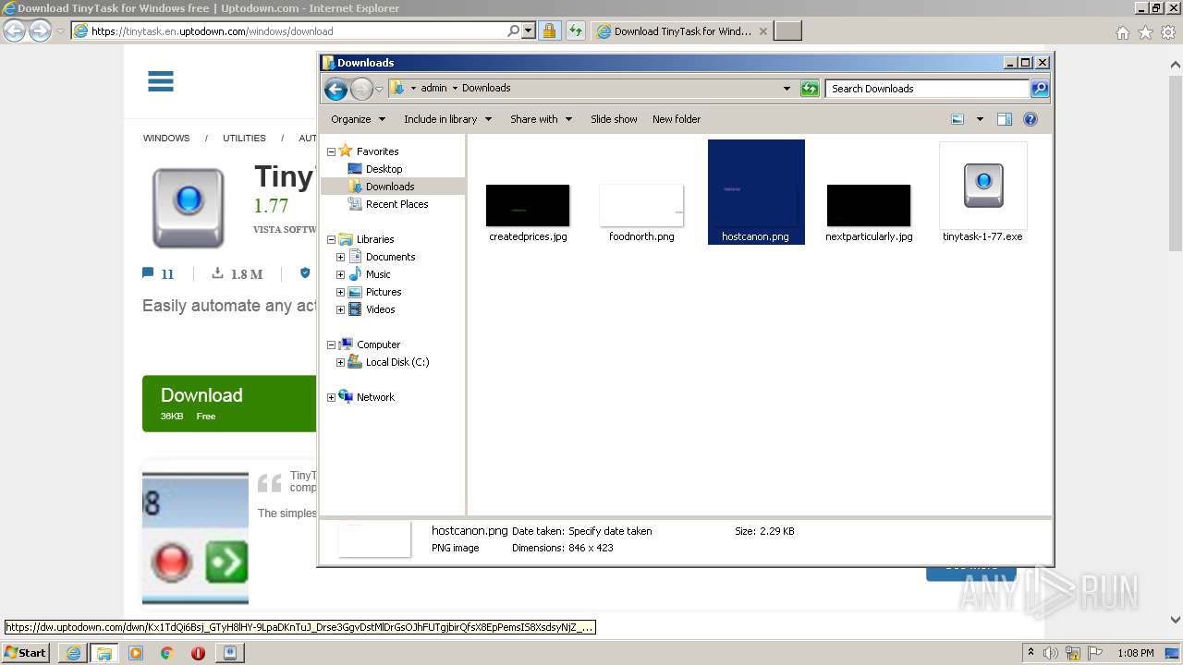Open a new Internet Explorer tab

point(787,31)
